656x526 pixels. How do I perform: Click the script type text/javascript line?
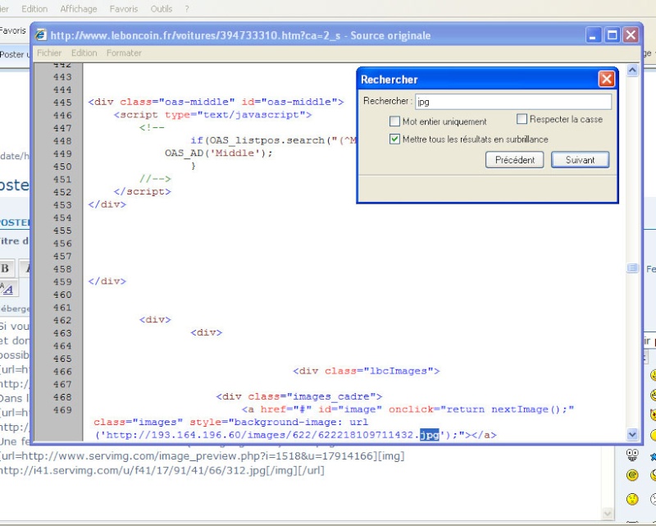pyautogui.click(x=212, y=115)
